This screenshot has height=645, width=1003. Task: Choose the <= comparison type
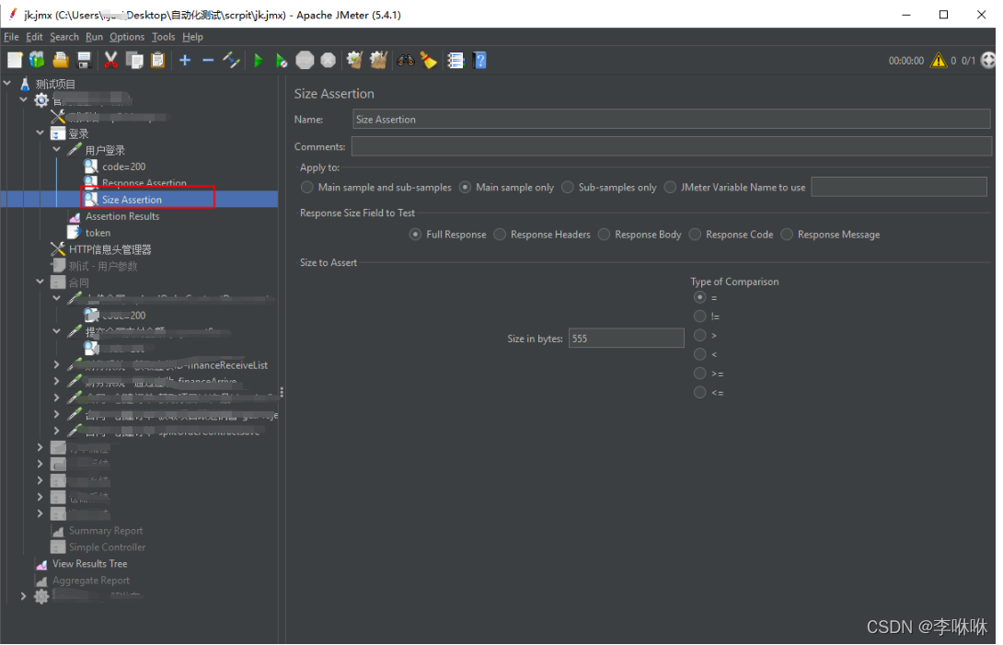click(x=709, y=392)
